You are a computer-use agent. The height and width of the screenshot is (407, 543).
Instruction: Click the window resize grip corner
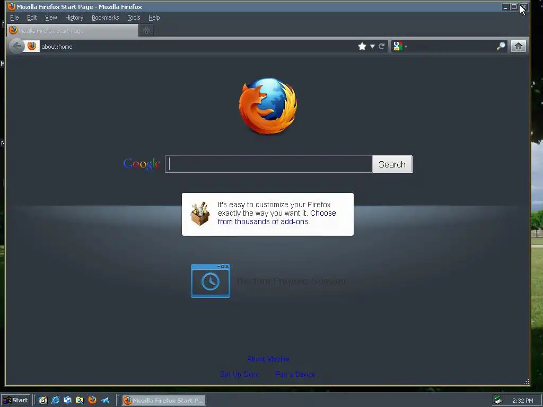click(x=526, y=382)
